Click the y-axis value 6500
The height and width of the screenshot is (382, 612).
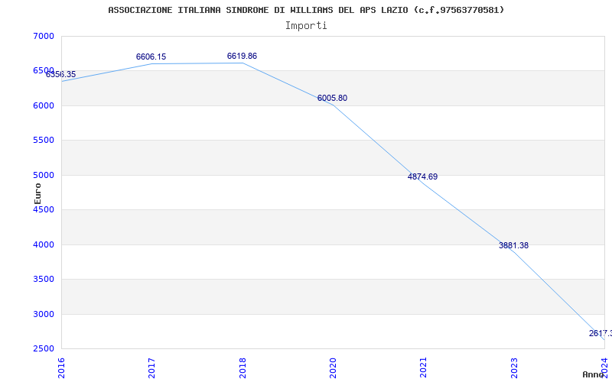[x=44, y=70]
